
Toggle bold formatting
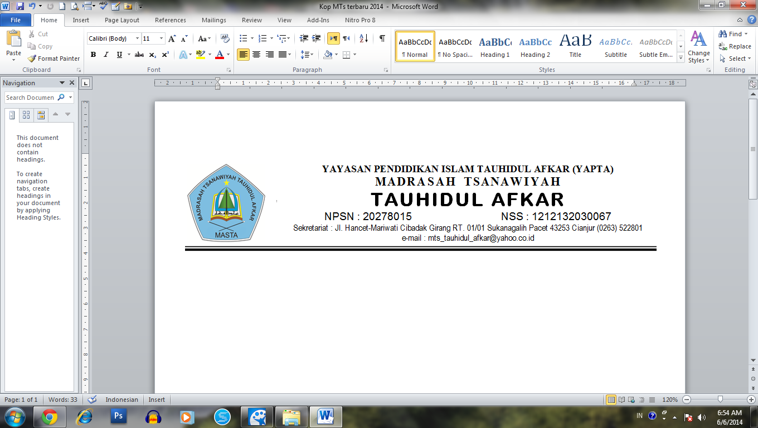[x=93, y=55]
